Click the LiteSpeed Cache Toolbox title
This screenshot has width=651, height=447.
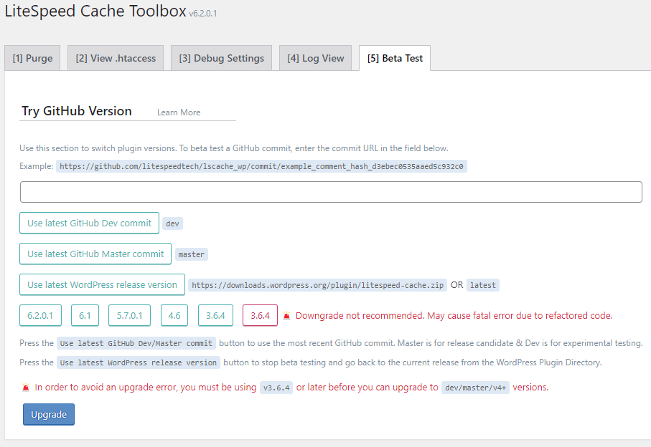(95, 11)
